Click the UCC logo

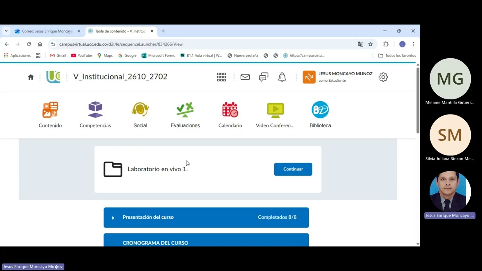53,77
